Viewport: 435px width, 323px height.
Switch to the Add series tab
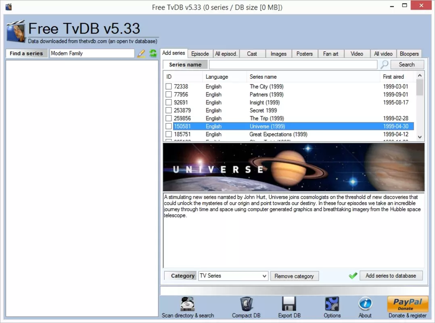click(x=174, y=53)
